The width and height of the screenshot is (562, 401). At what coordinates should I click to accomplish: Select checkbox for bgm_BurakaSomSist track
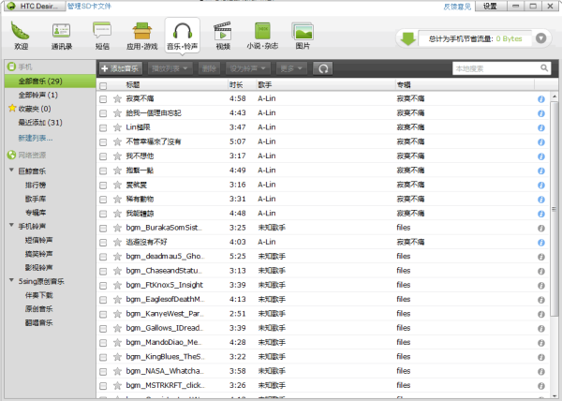click(x=103, y=227)
